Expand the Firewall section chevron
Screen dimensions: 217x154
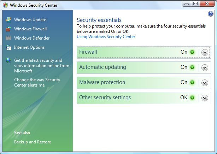click(x=205, y=53)
